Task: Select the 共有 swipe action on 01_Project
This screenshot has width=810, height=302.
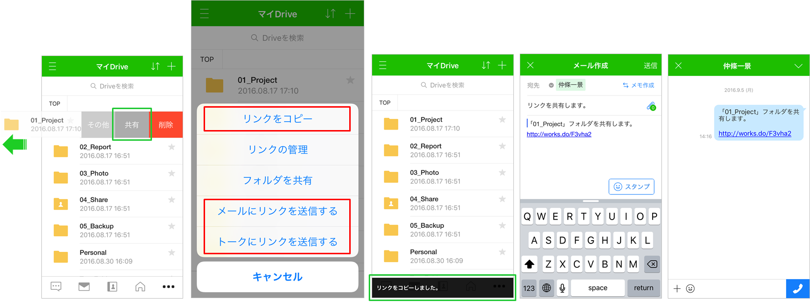Action: tap(132, 125)
